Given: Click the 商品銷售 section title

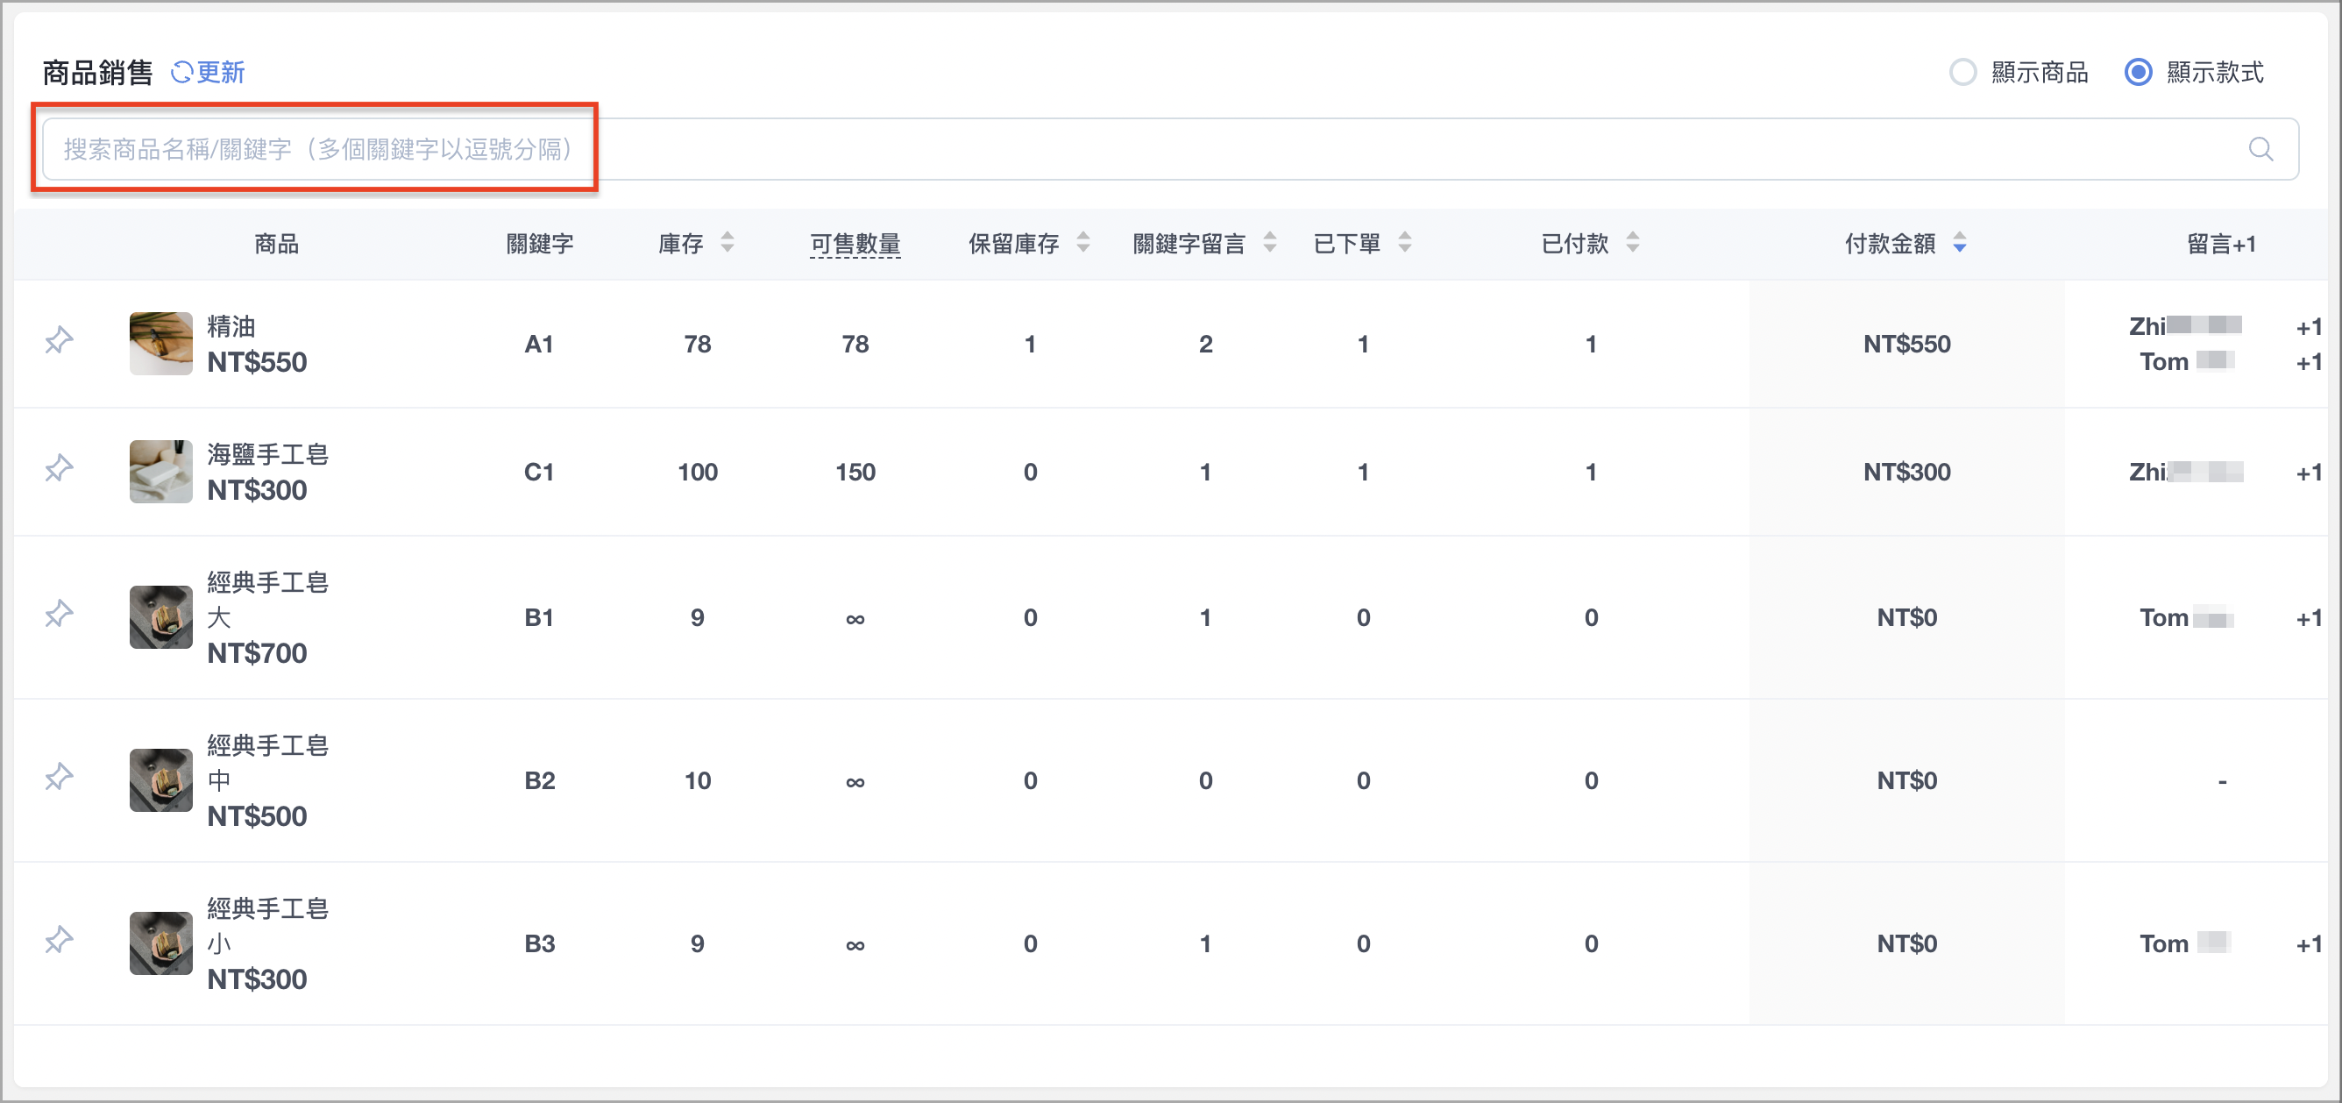Looking at the screenshot, I should [x=97, y=72].
